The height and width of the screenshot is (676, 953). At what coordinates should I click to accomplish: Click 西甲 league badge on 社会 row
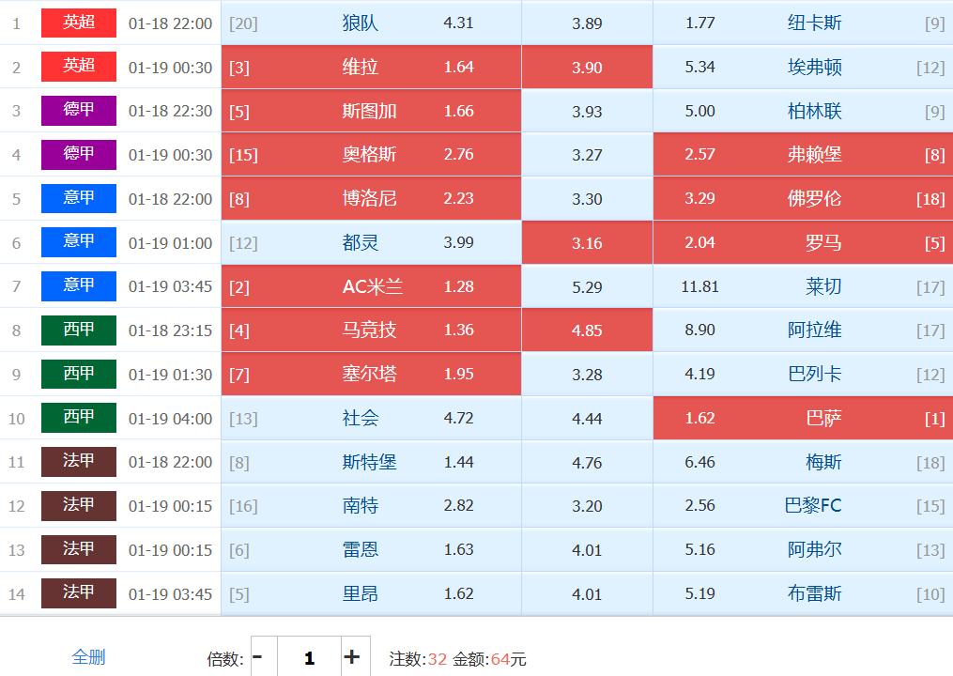pos(79,418)
